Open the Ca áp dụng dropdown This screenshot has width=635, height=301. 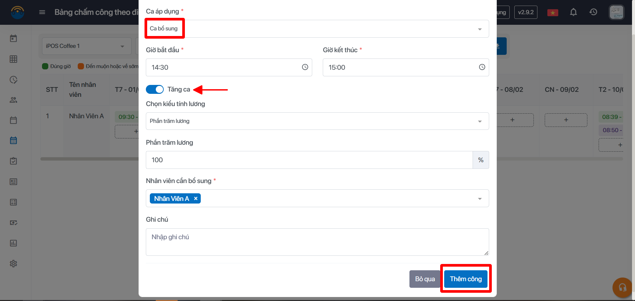tap(317, 29)
